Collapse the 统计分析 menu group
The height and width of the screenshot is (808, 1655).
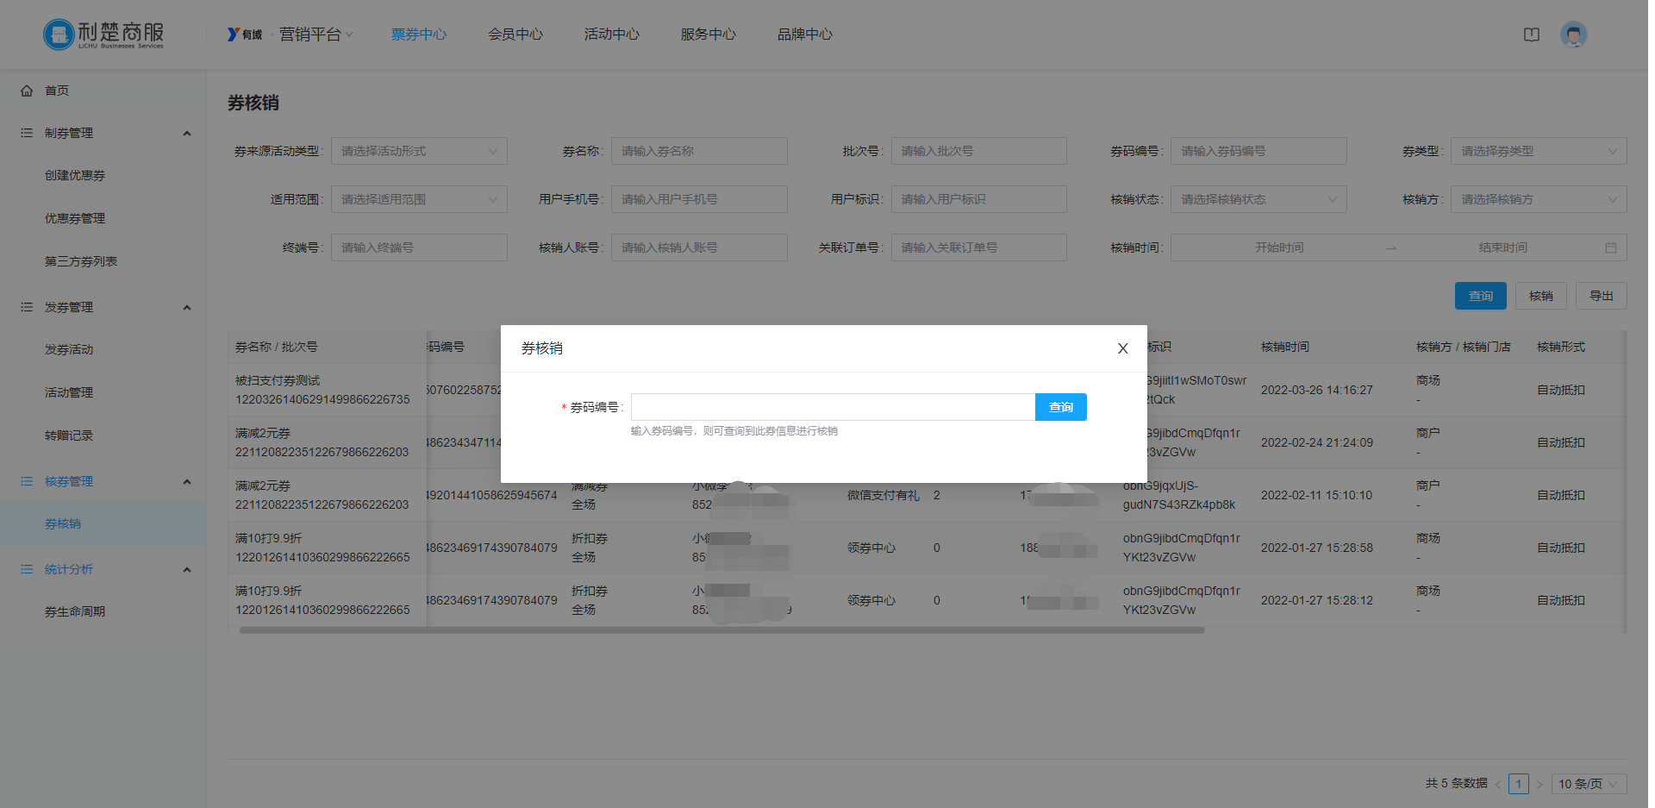click(x=187, y=569)
